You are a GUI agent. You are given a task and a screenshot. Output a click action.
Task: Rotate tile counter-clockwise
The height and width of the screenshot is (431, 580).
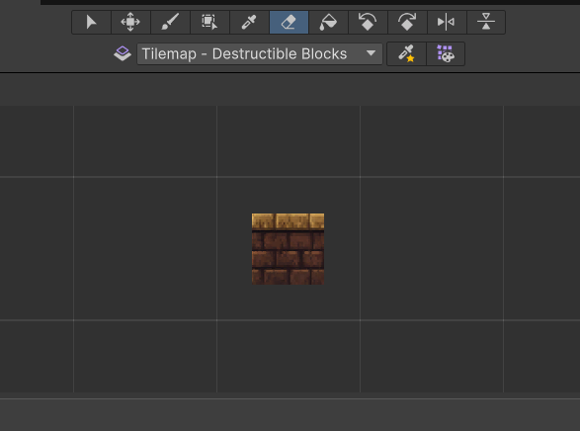[x=368, y=22]
